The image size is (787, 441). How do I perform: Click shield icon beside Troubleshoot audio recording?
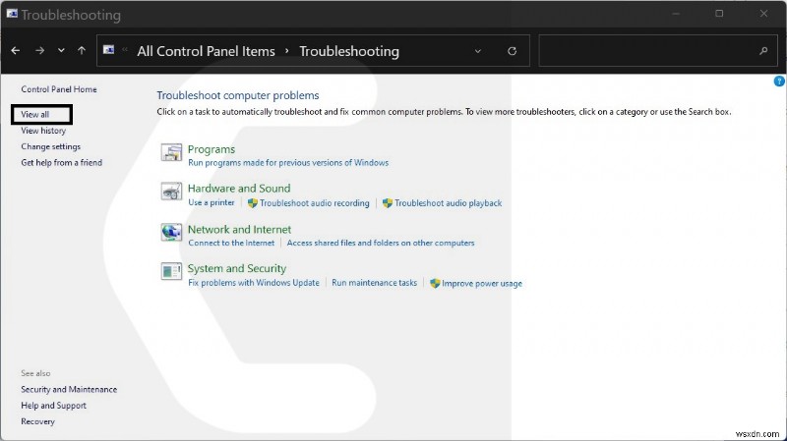253,203
